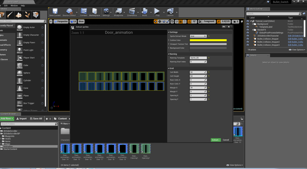Open the Window menu
This screenshot has height=169, width=307.
click(14, 6)
